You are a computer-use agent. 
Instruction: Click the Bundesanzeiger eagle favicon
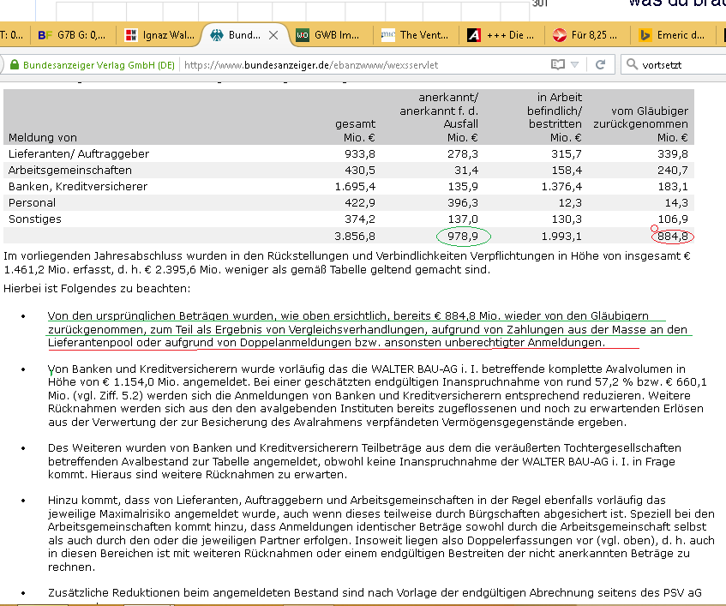tap(217, 35)
